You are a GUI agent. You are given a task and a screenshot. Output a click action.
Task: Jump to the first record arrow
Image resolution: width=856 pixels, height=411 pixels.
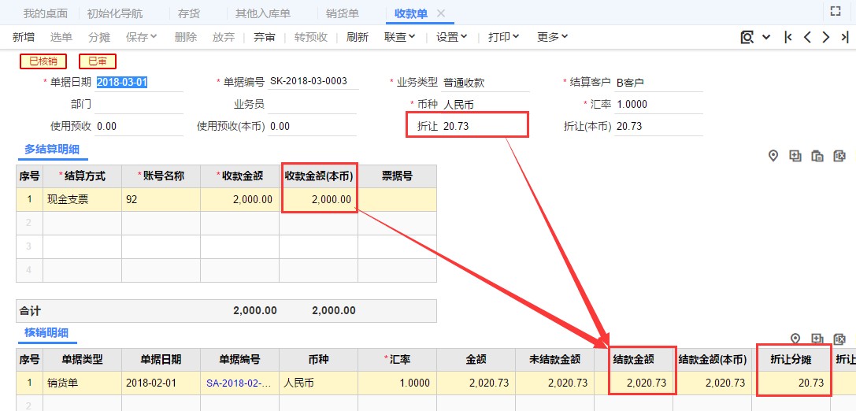pos(787,37)
